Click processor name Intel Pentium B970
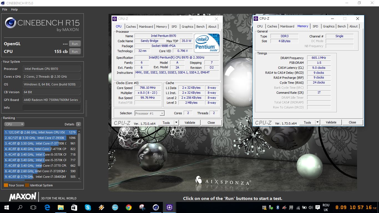This screenshot has width=379, height=213. pos(163,36)
